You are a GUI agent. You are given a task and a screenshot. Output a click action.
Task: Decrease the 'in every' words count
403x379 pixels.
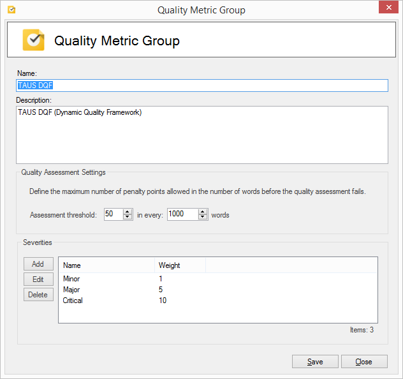(x=203, y=217)
